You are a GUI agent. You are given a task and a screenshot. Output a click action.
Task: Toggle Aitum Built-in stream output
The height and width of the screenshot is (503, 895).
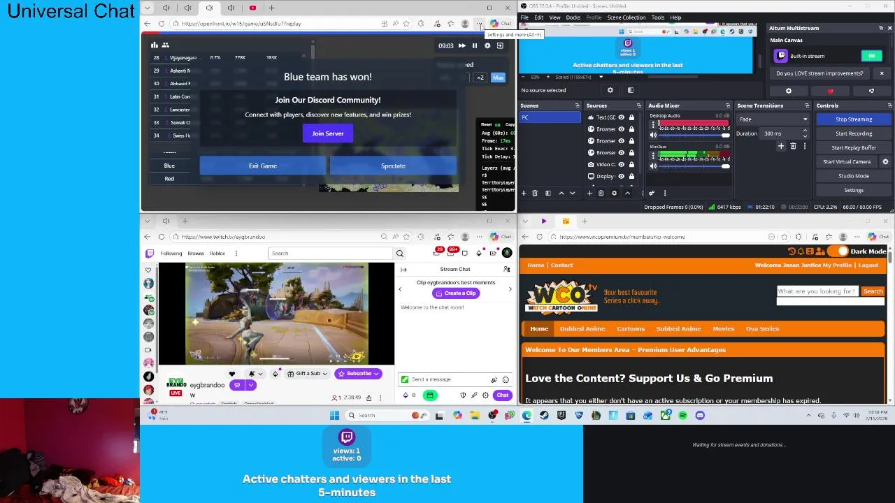point(871,56)
